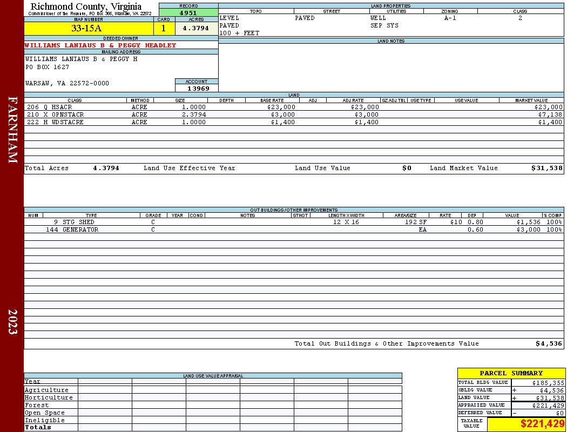Click the utilities value SEP SYS
567x432 pixels.
click(x=384, y=26)
